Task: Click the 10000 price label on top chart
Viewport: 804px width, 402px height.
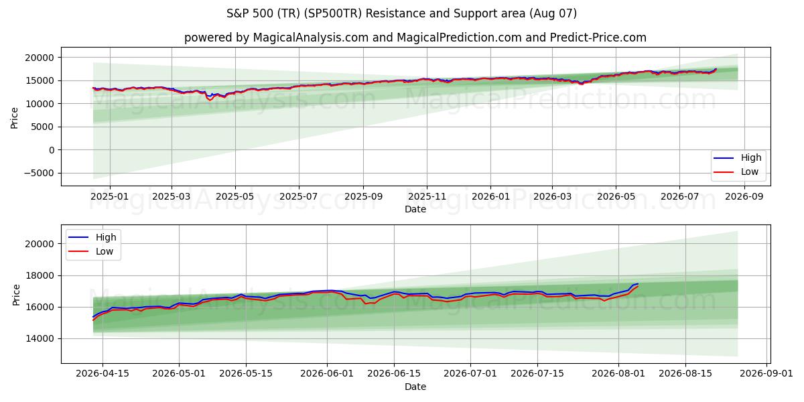Action: coord(40,104)
